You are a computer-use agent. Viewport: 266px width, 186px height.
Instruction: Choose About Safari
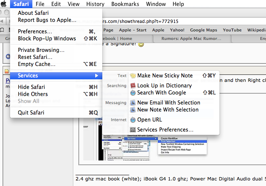pyautogui.click(x=56, y=13)
